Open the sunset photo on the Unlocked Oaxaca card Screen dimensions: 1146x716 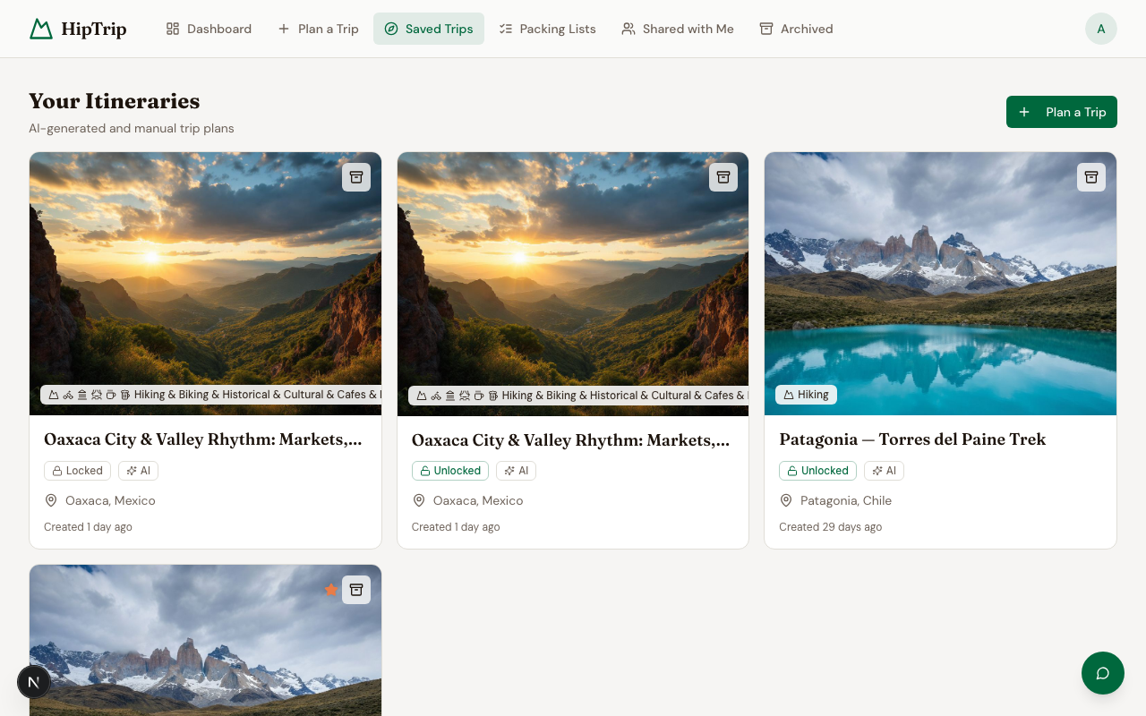tap(573, 284)
